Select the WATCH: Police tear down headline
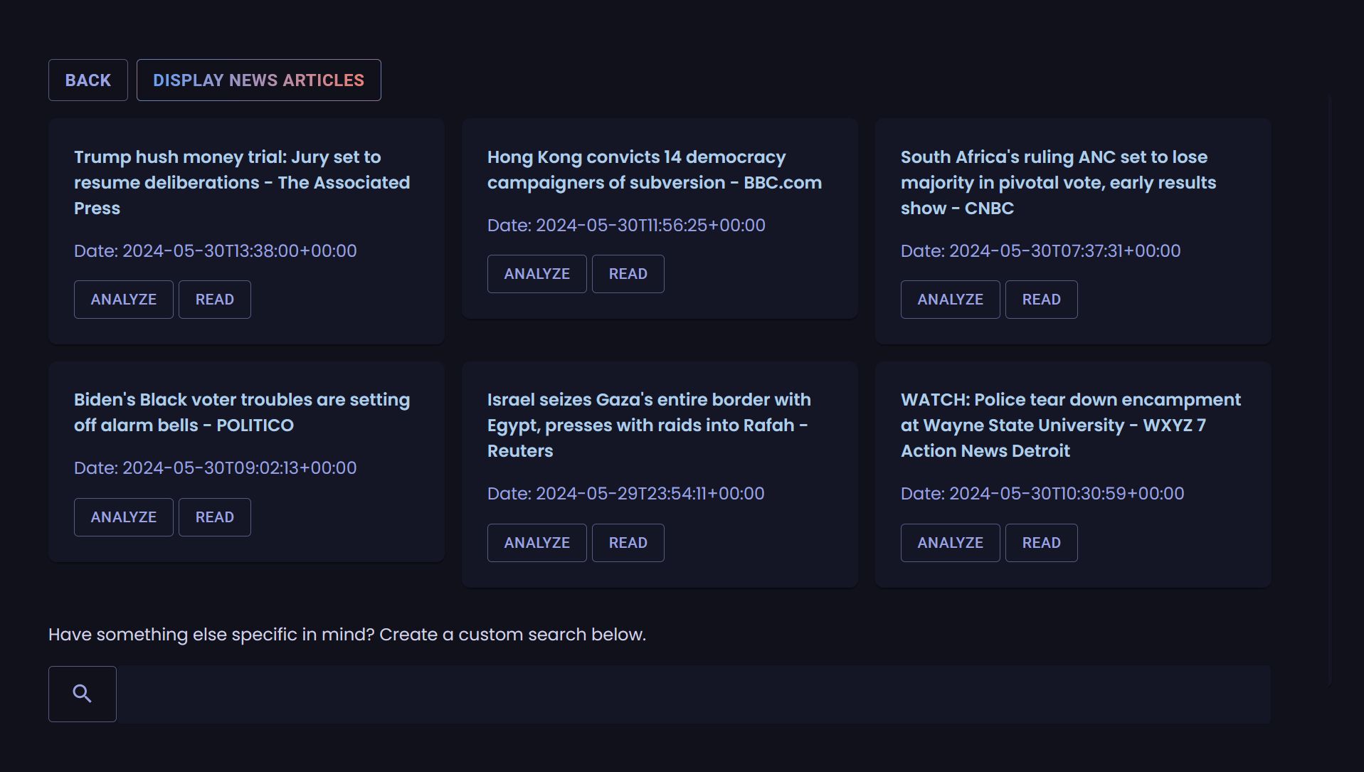 pos(1071,425)
